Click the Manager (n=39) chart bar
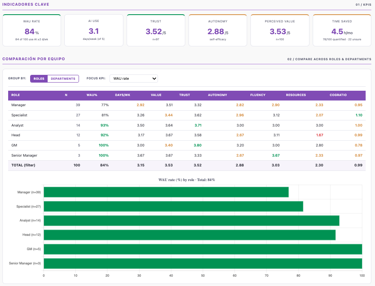The height and width of the screenshot is (286, 375). (166, 192)
